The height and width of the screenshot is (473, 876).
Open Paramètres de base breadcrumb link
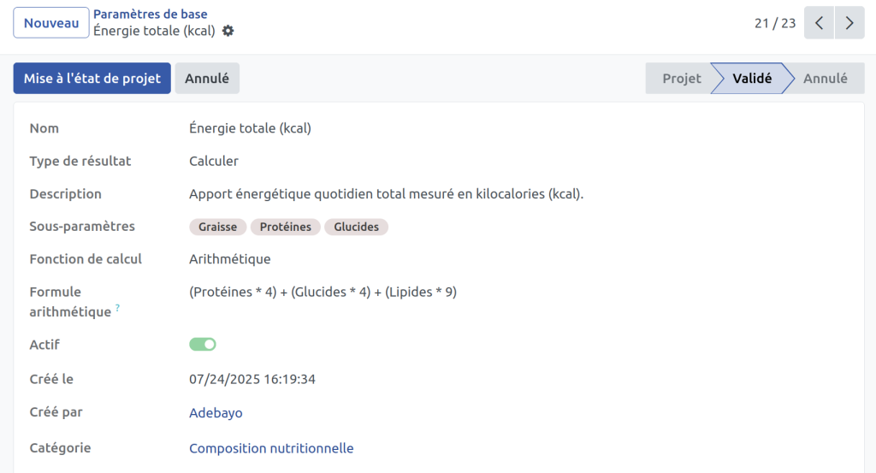coord(150,14)
